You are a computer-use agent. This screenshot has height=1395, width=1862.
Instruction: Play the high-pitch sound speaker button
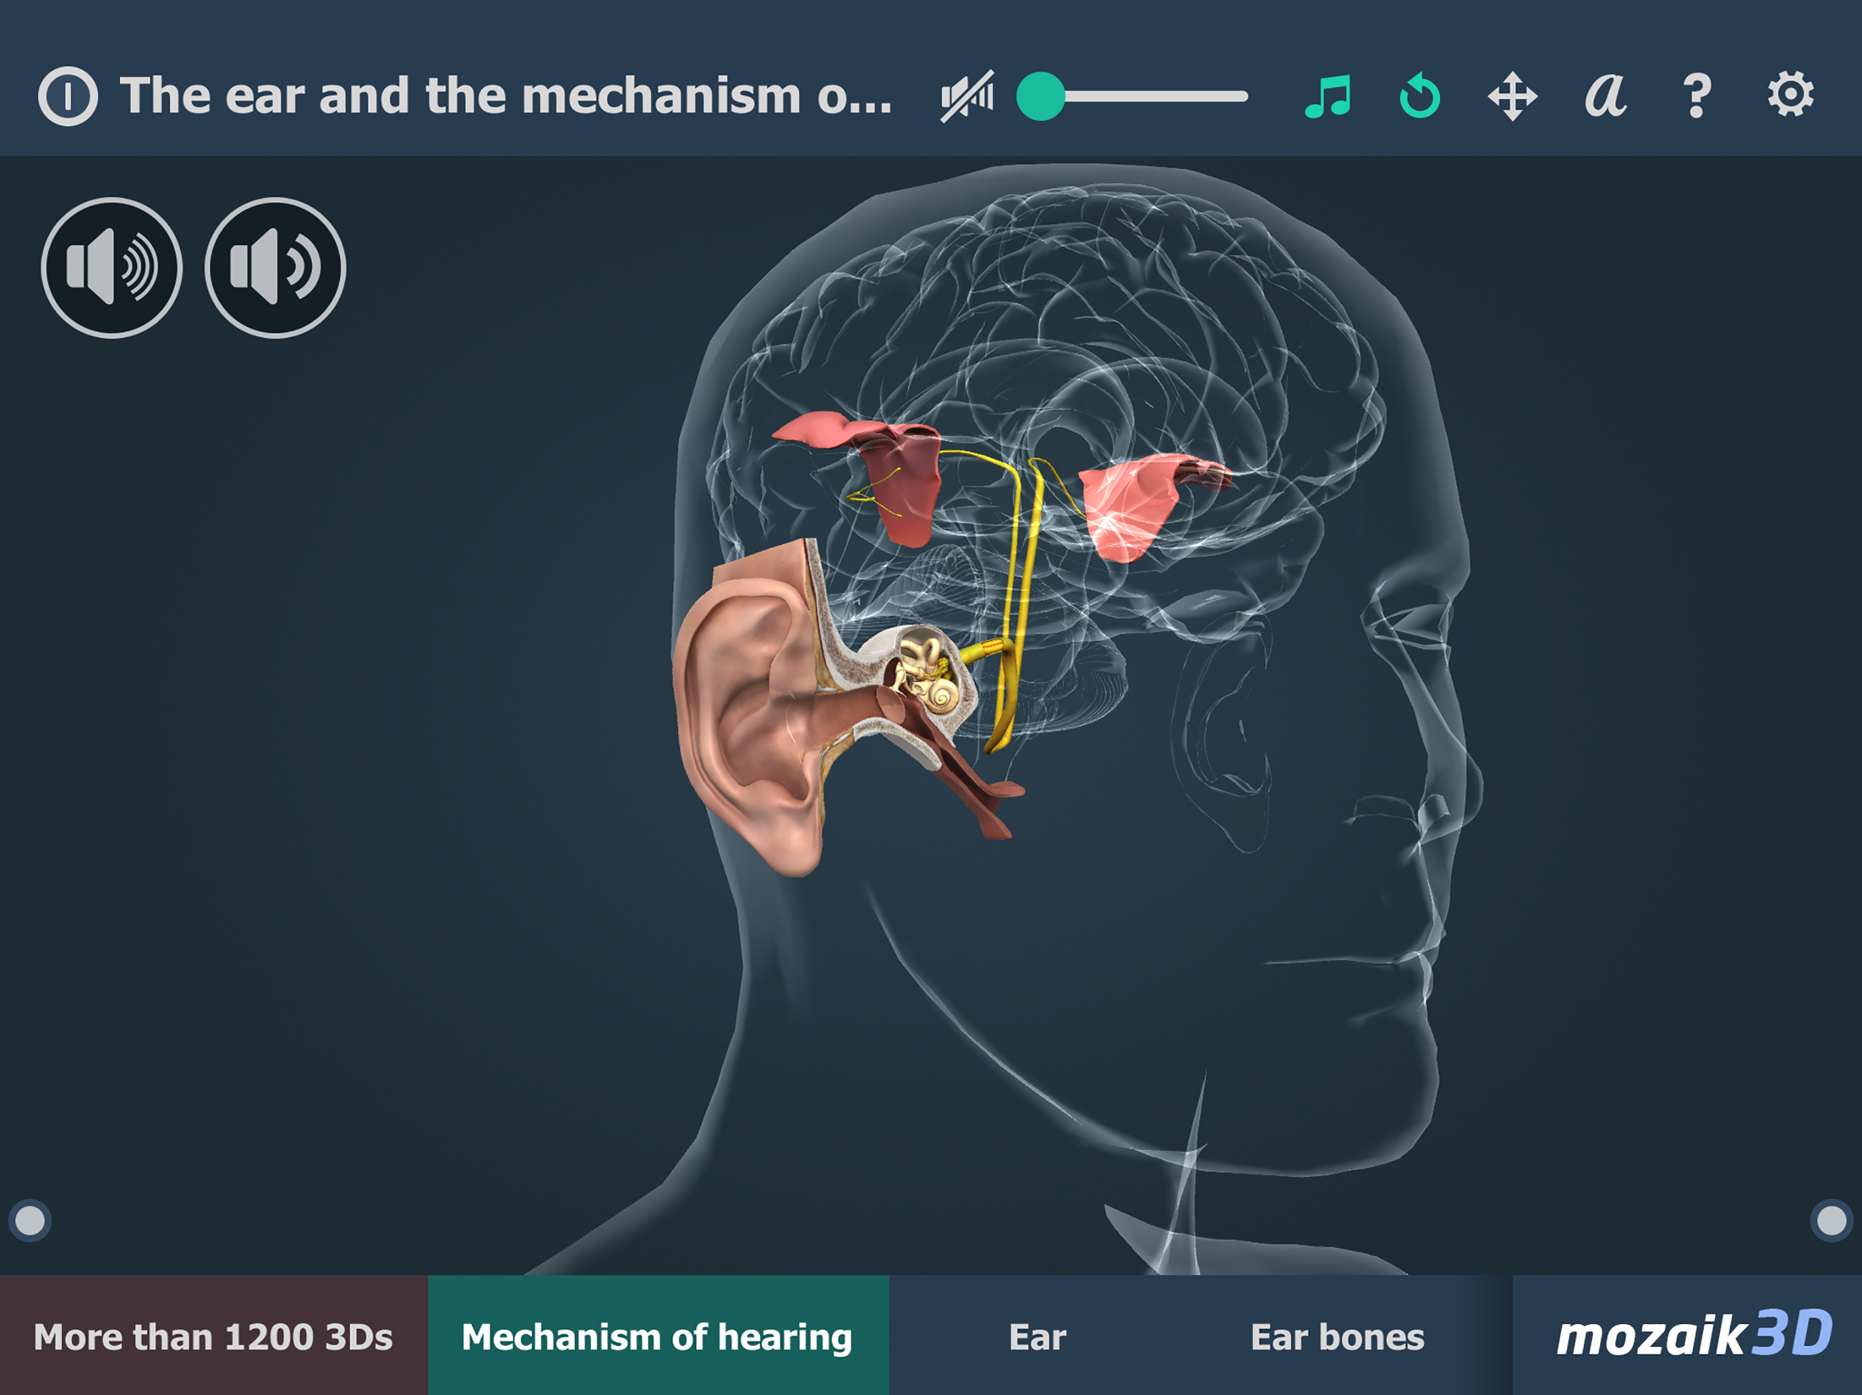point(111,268)
